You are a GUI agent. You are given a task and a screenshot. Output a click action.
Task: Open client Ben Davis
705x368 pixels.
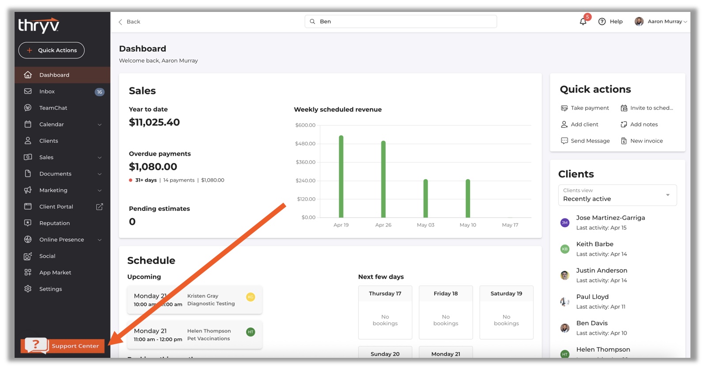tap(591, 323)
